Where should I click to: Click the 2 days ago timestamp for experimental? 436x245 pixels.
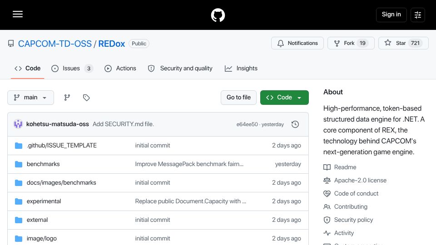(x=287, y=201)
